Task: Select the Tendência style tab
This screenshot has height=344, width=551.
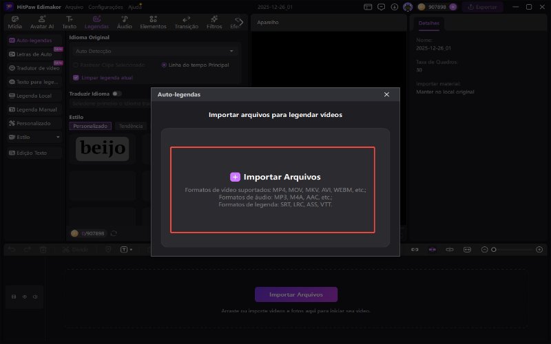Action: tap(131, 126)
